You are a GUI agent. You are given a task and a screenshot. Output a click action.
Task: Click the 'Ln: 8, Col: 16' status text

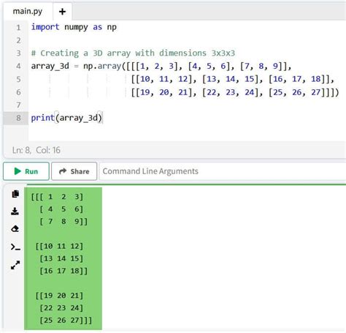coord(36,150)
